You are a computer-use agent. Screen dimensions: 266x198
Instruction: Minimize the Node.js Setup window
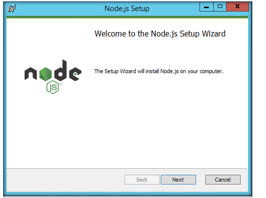207,7
